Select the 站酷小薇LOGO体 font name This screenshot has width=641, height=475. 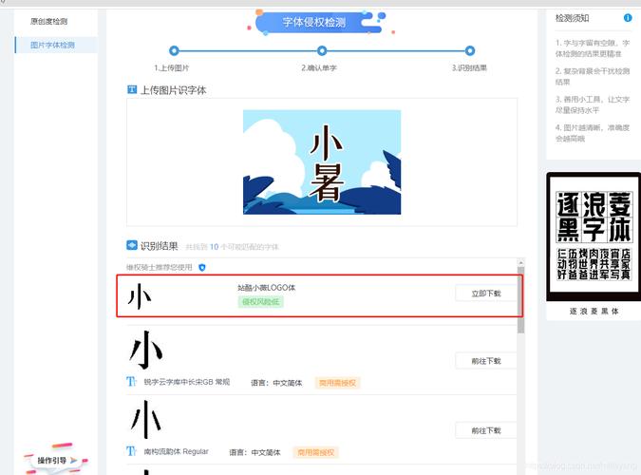266,288
